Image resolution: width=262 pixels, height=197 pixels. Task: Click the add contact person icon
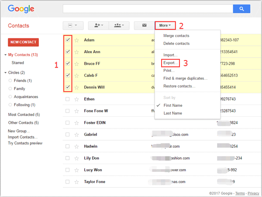point(96,26)
